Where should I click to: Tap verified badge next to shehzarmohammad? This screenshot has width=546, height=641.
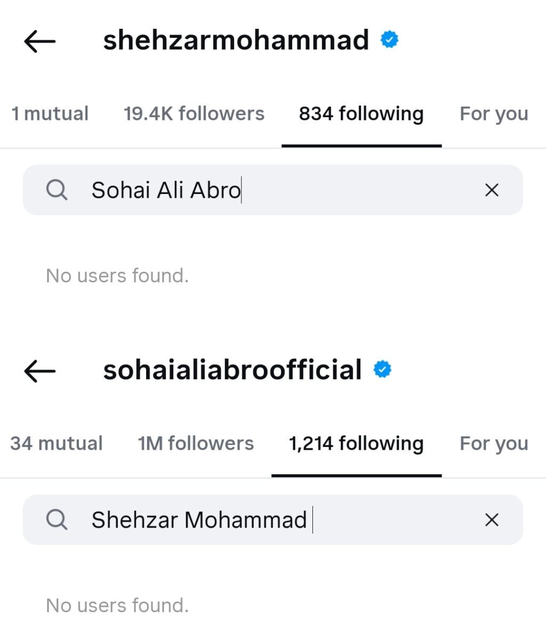coord(390,40)
